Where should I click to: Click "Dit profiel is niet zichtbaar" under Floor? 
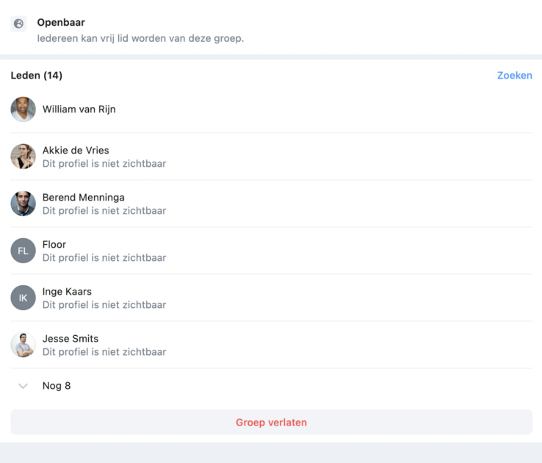104,258
